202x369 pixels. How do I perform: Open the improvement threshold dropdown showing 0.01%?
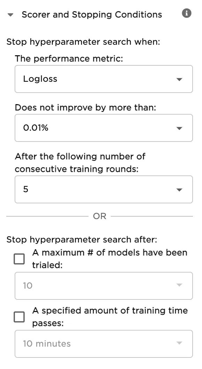click(x=103, y=128)
